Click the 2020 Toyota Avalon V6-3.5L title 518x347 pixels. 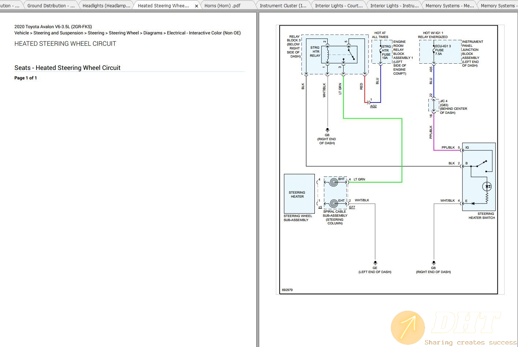[x=53, y=27]
